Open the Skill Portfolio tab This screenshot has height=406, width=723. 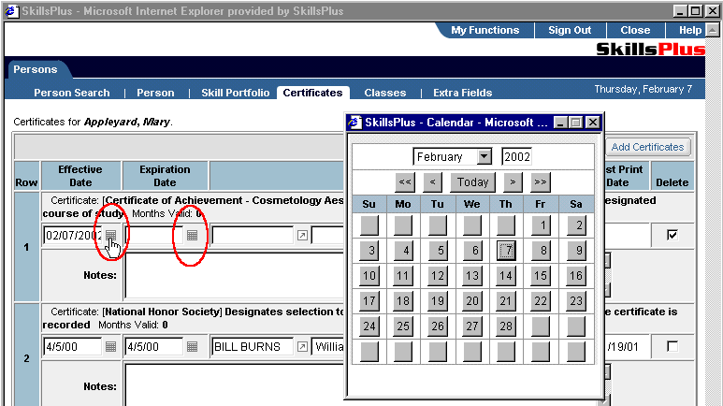(235, 93)
